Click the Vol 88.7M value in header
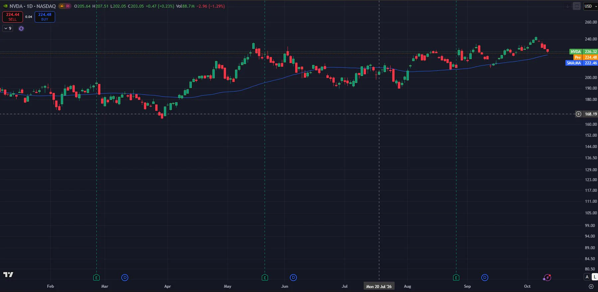The height and width of the screenshot is (292, 598). tap(185, 6)
